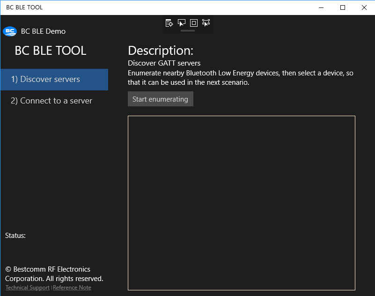Click the Status label
The image size is (375, 296).
[15, 236]
